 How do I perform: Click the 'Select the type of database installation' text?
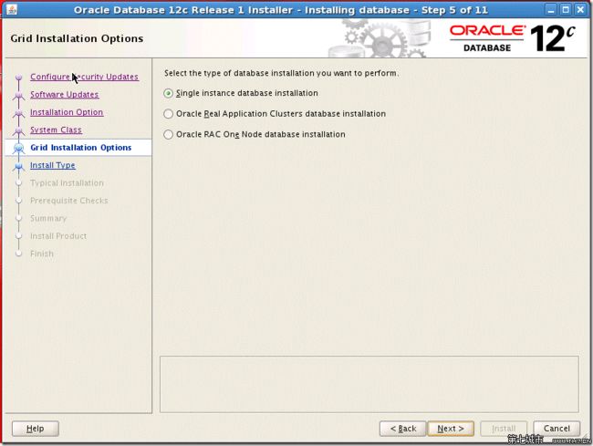281,73
